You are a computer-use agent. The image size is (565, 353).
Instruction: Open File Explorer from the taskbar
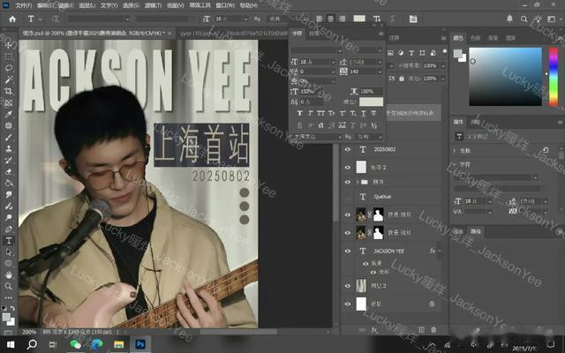click(x=118, y=345)
